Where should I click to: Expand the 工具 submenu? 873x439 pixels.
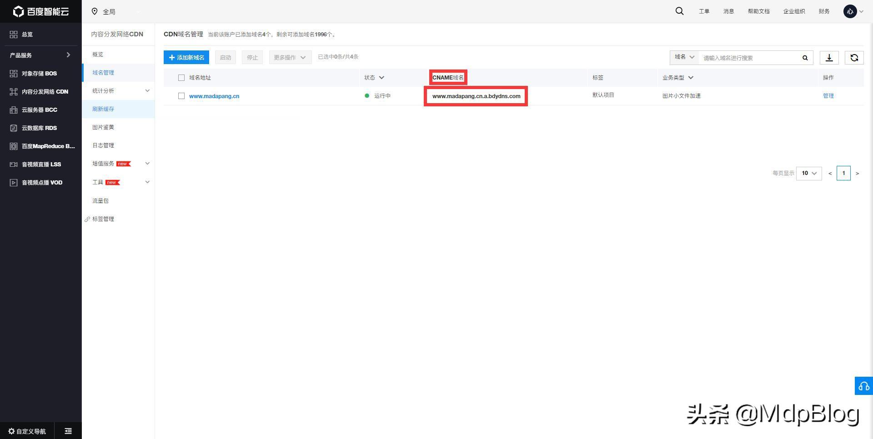[x=147, y=182]
